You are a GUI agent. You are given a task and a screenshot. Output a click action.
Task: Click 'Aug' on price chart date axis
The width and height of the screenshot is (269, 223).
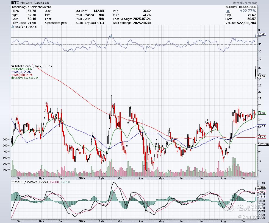pyautogui.click(x=223, y=178)
